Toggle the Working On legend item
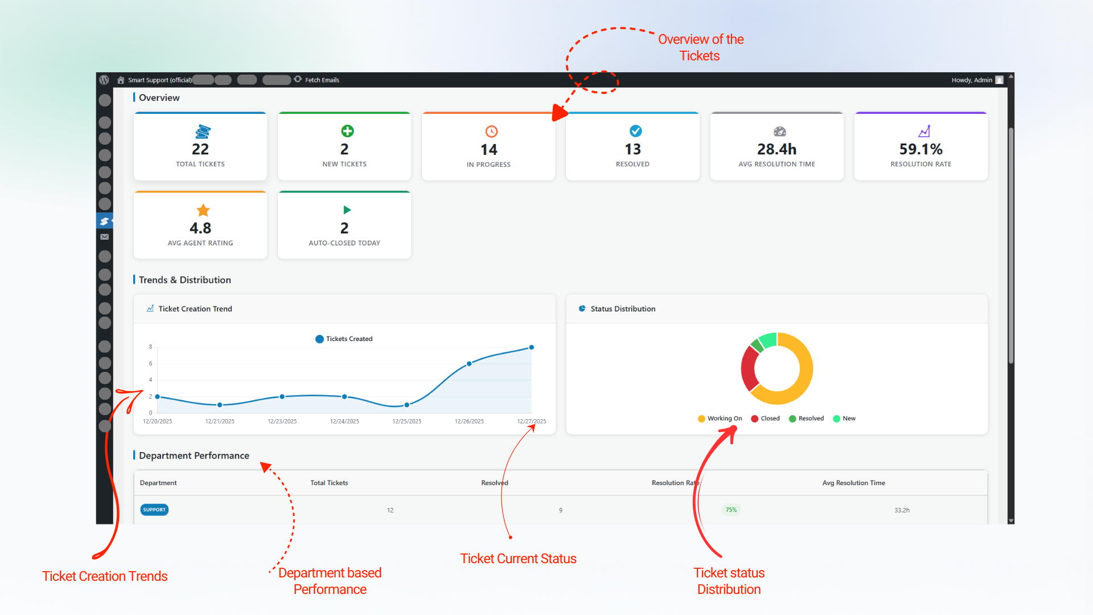This screenshot has height=615, width=1093. pos(720,419)
